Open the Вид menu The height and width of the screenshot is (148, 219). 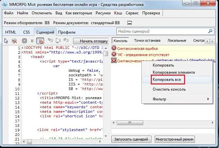(x=59, y=13)
